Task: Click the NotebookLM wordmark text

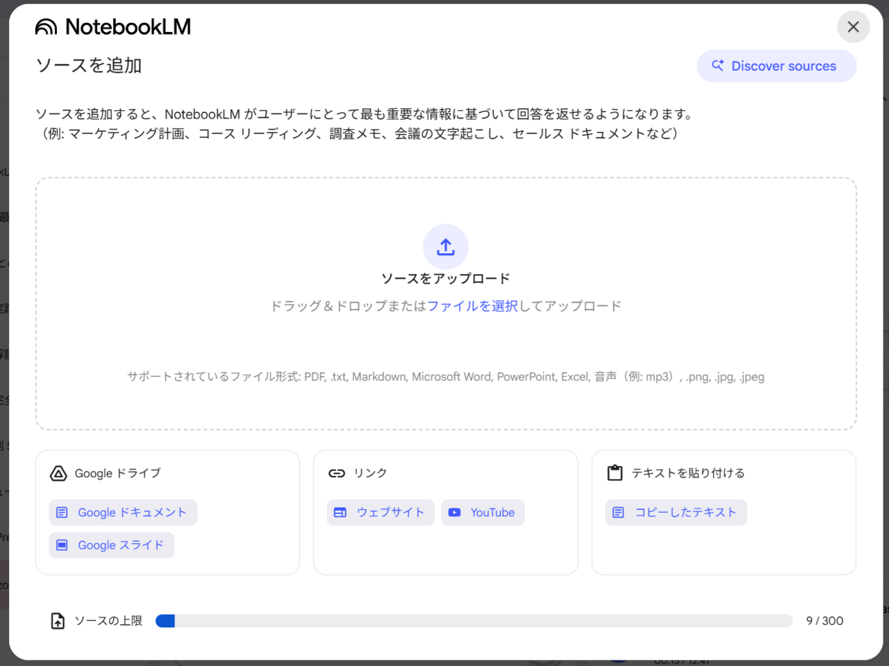Action: click(128, 27)
